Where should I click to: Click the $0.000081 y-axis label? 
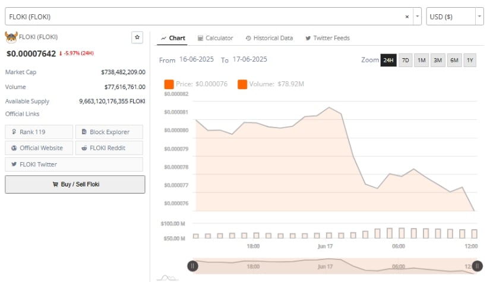point(176,112)
